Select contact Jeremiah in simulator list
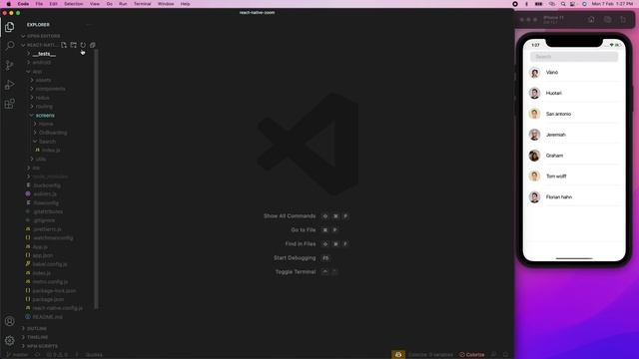639x359 pixels. 574,135
